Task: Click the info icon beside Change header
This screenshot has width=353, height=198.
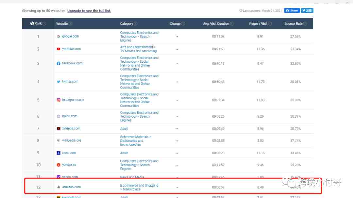Action: tap(183, 24)
